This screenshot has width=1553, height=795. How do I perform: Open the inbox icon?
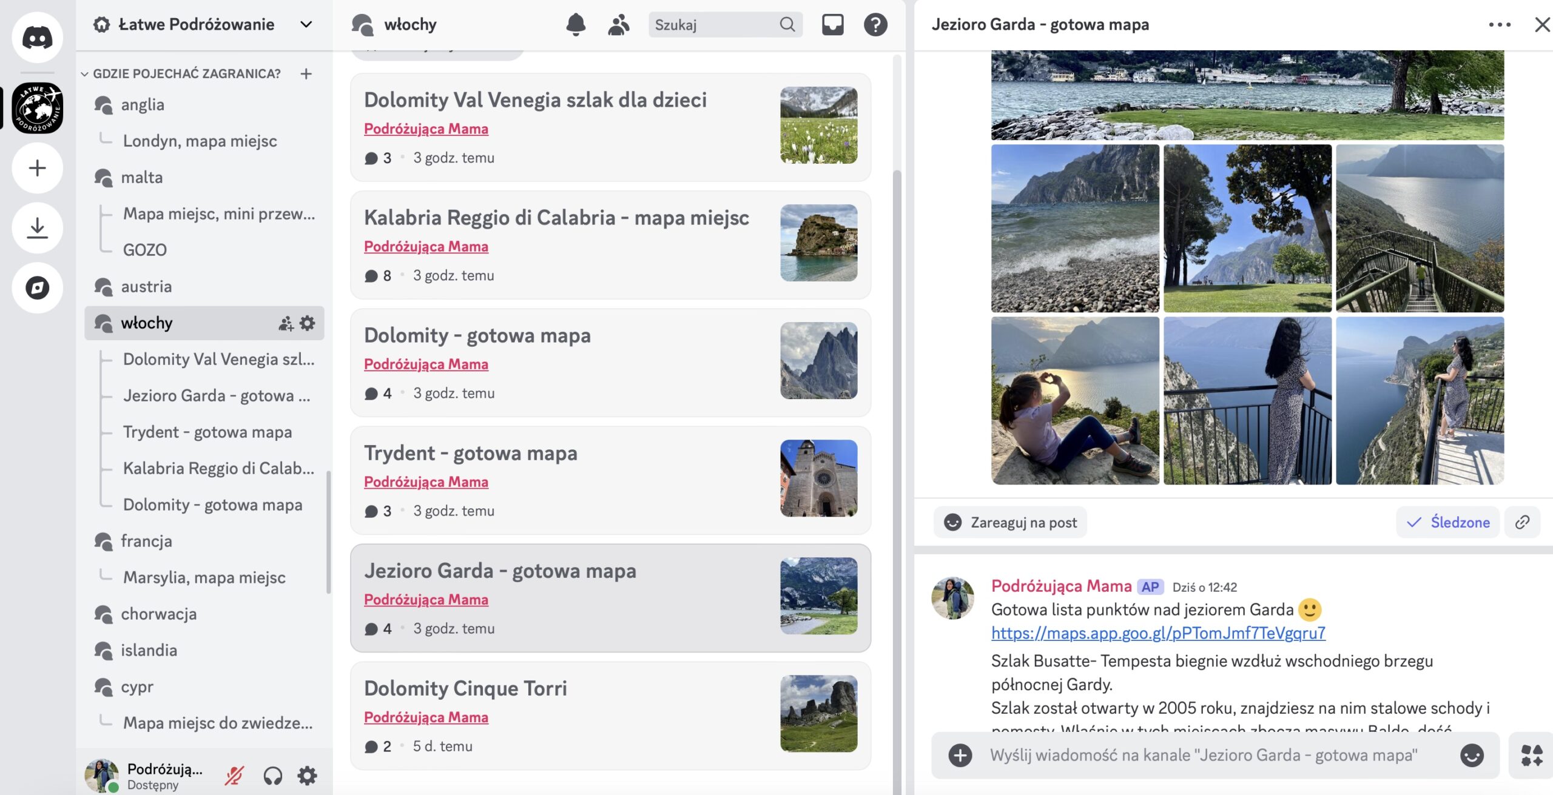[x=832, y=25]
